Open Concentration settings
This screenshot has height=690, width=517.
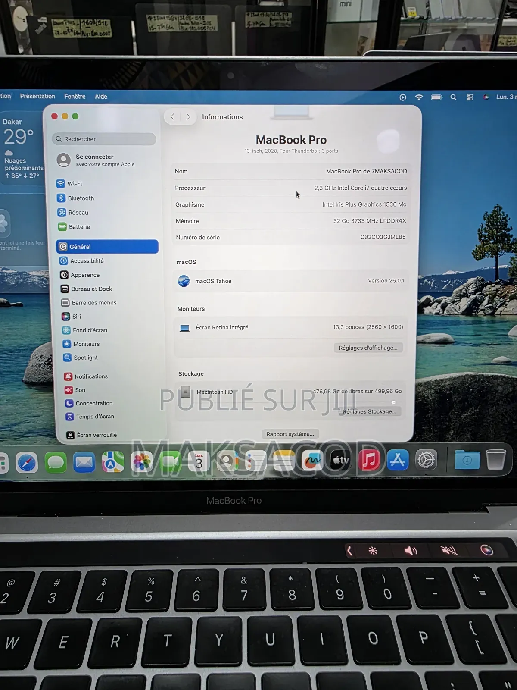[89, 403]
